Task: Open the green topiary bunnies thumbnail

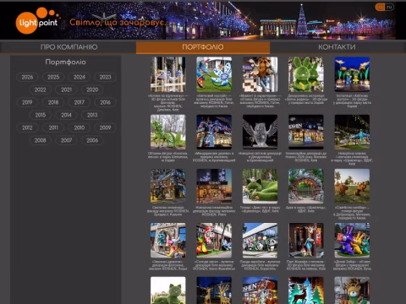Action: [306, 74]
